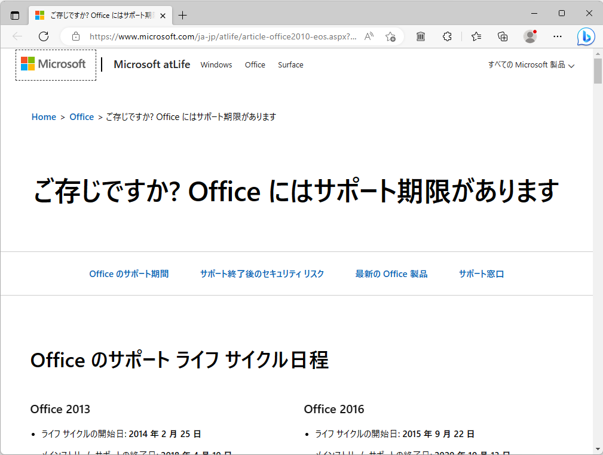
Task: Expand the すべての Microsoft 製品 dropdown
Action: [x=531, y=64]
